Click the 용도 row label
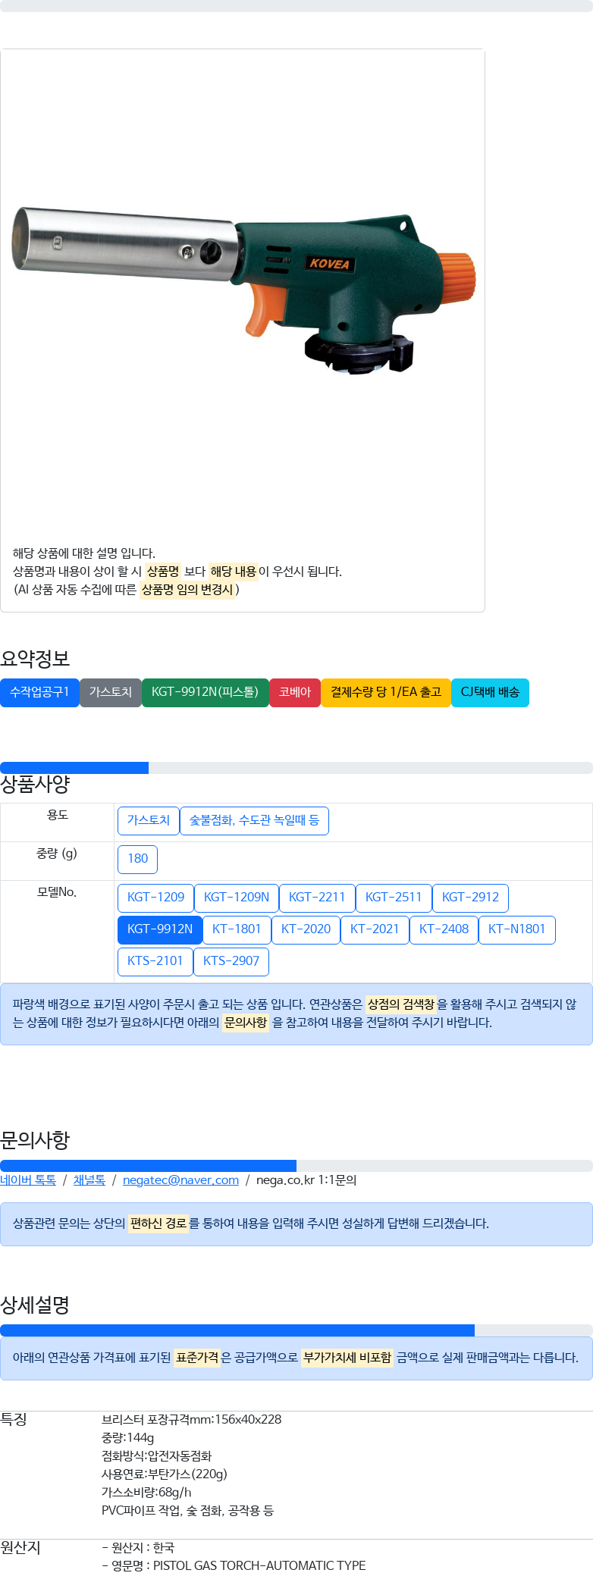 [x=58, y=815]
